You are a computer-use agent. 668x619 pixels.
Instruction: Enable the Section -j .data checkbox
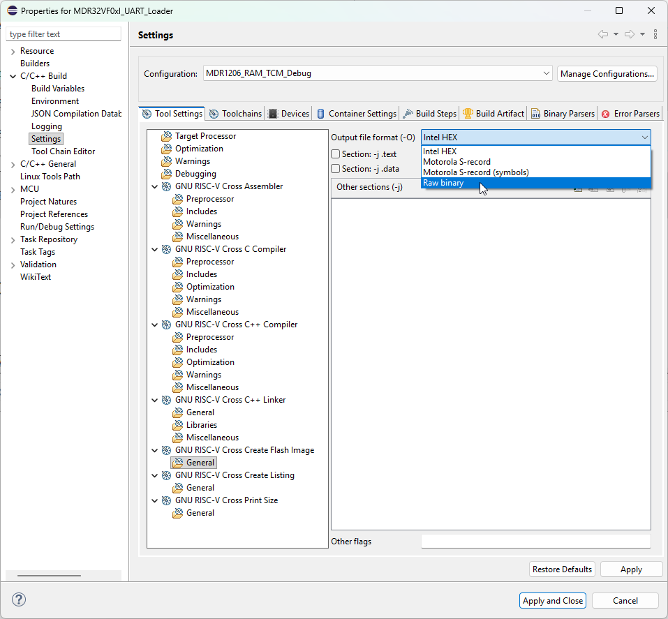336,169
